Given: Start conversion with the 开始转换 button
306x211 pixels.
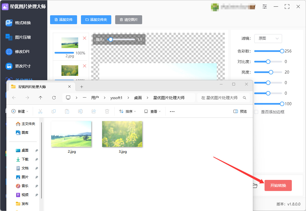Looking at the screenshot, I should [278, 185].
